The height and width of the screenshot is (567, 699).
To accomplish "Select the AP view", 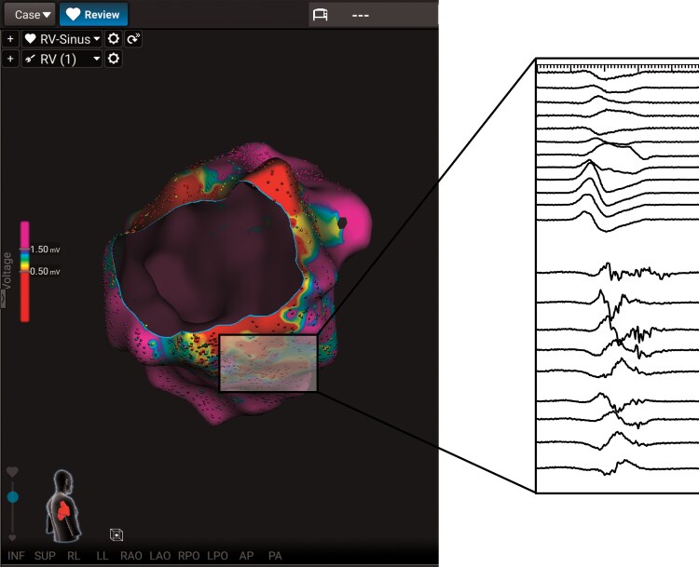I will [x=246, y=556].
